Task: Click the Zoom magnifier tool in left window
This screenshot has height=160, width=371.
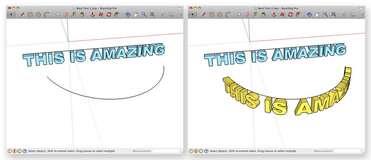Action: click(x=144, y=14)
